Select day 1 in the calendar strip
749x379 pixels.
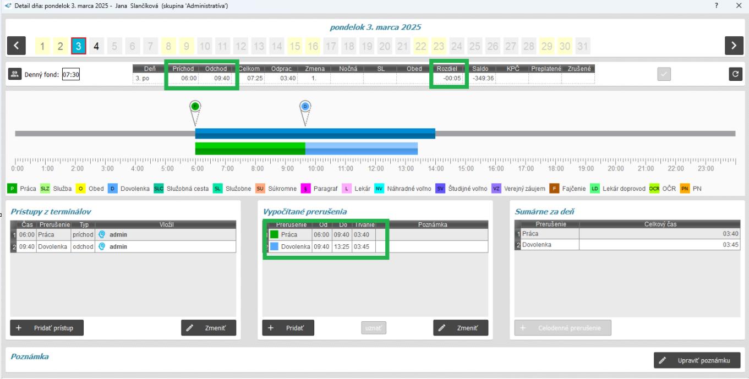pos(42,46)
